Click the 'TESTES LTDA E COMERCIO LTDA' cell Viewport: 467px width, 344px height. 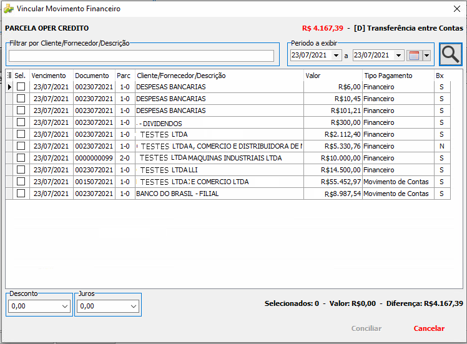click(x=219, y=182)
